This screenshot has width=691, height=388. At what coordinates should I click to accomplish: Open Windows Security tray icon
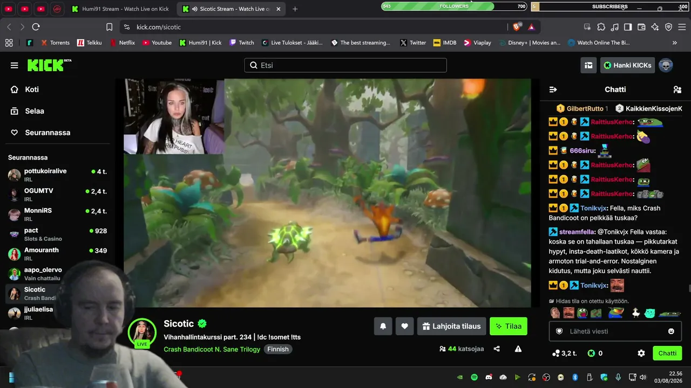click(604, 377)
